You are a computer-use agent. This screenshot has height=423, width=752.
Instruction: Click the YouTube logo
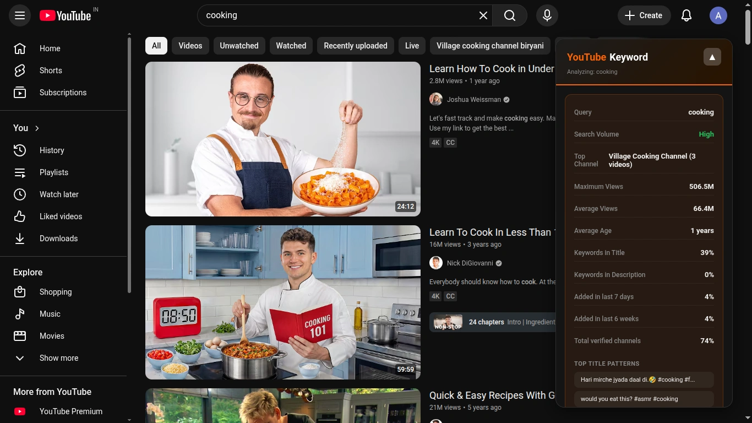66,15
